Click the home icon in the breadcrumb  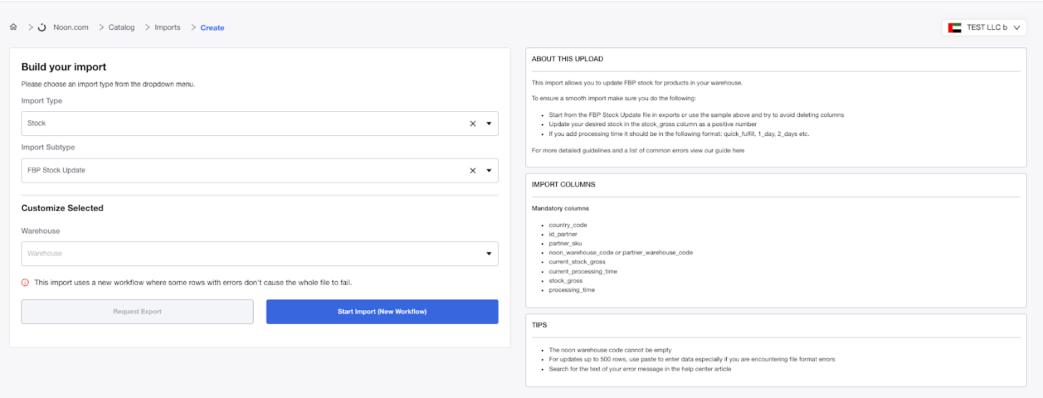(13, 27)
